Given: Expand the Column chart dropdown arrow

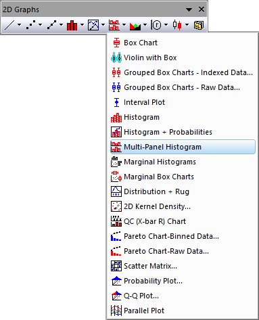Looking at the screenshot, I should click(x=82, y=25).
